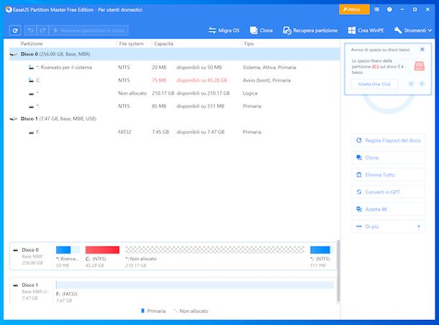439x325 pixels.
Task: Click the Elimina Tutto trash icon
Action: (359, 175)
